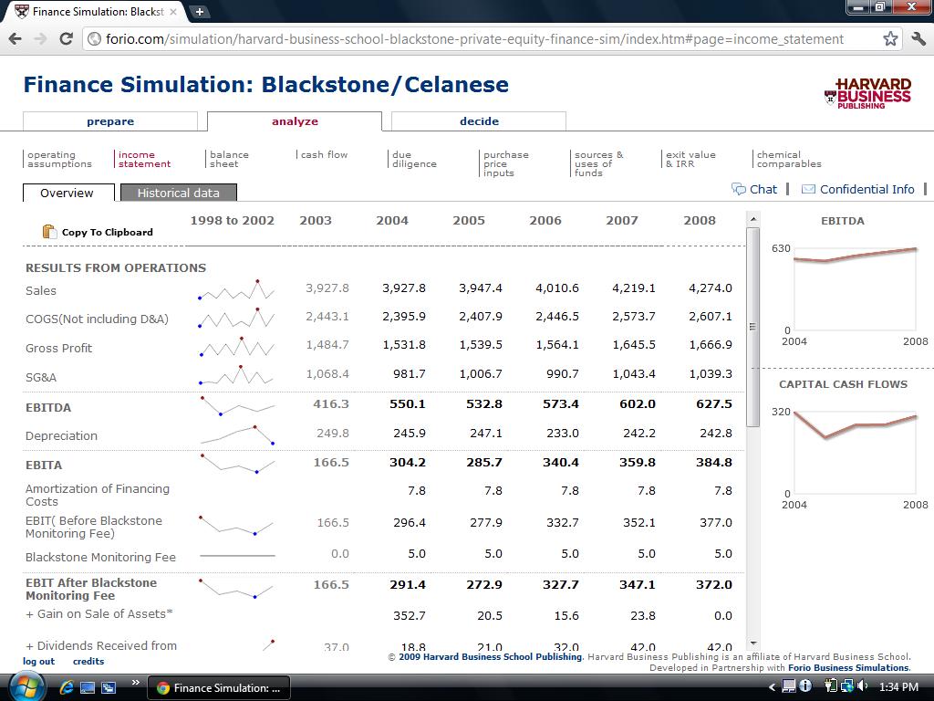Click the 2004 Gain on Sale value 352.7

point(410,616)
